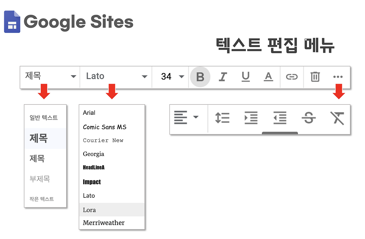Click the Google Sites logo

click(x=69, y=22)
